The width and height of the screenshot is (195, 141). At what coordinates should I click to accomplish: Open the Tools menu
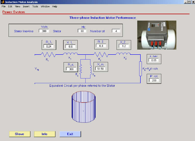click(x=35, y=6)
